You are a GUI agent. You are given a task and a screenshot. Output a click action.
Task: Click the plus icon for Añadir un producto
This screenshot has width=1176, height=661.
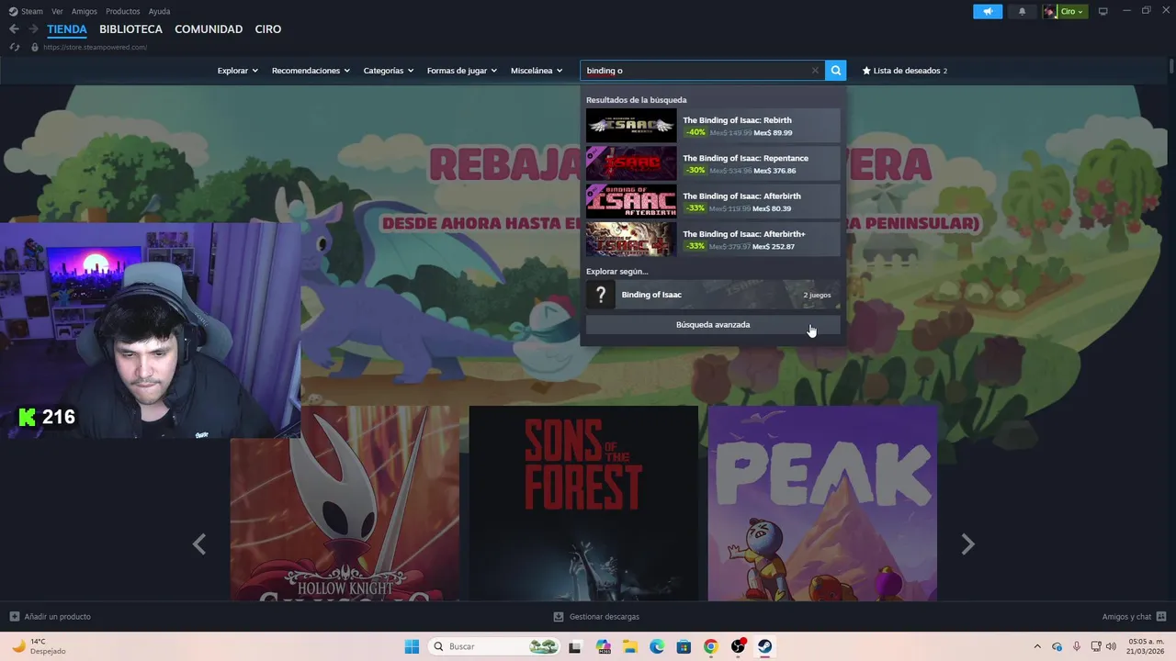point(14,617)
